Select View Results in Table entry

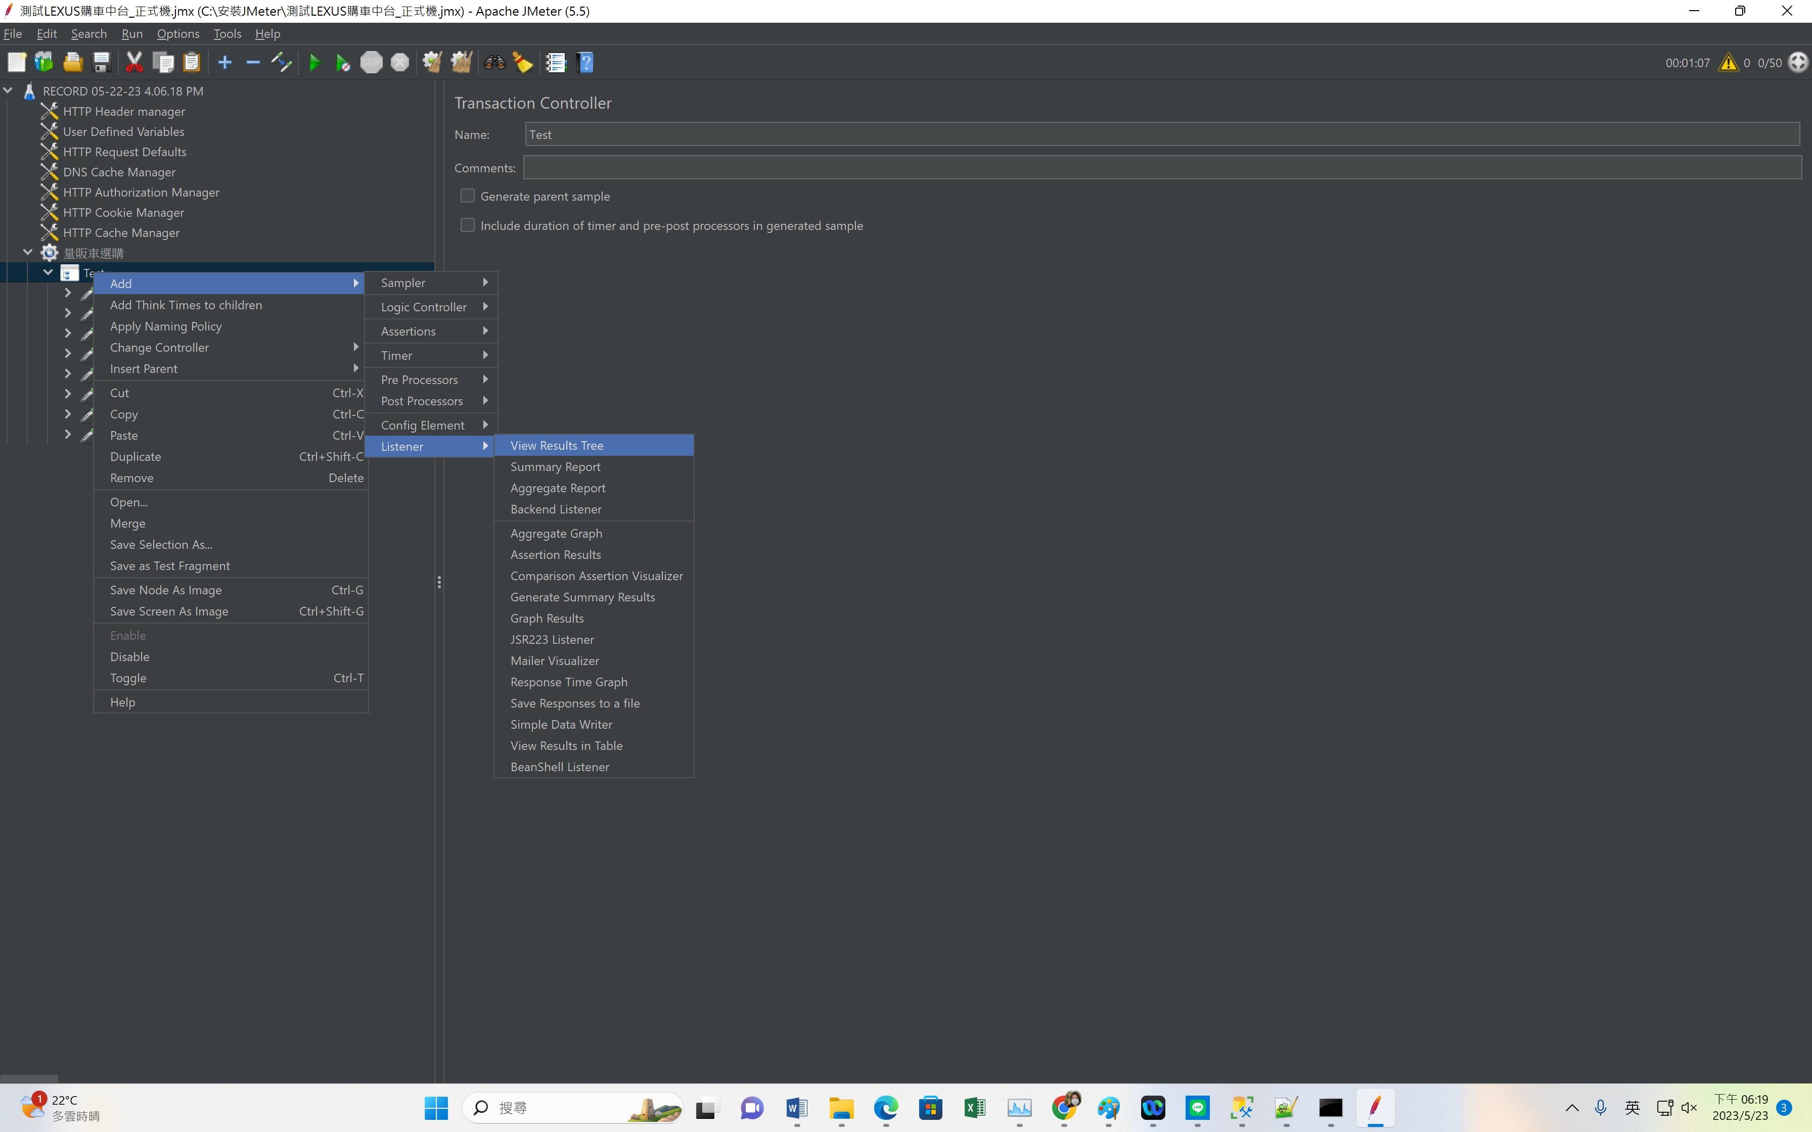pyautogui.click(x=594, y=746)
